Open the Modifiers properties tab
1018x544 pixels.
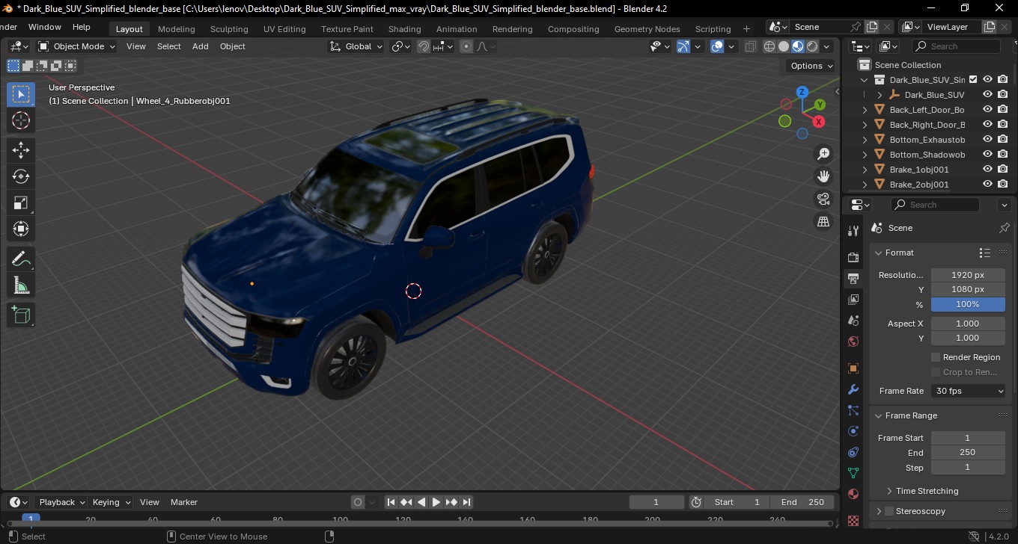[853, 389]
